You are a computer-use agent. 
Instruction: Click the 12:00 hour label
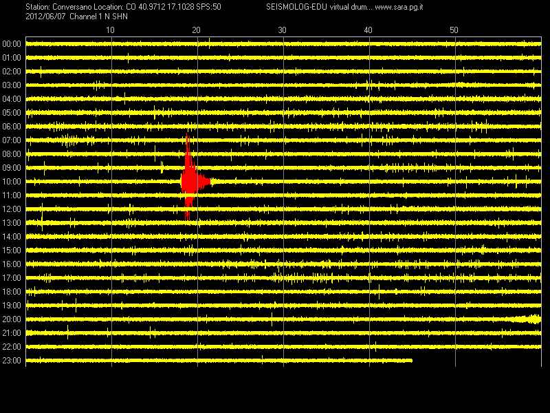tap(12, 209)
